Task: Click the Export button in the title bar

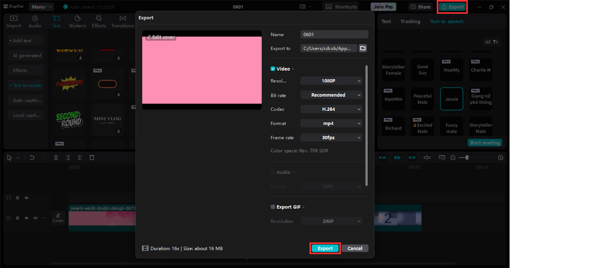Action: tap(452, 7)
